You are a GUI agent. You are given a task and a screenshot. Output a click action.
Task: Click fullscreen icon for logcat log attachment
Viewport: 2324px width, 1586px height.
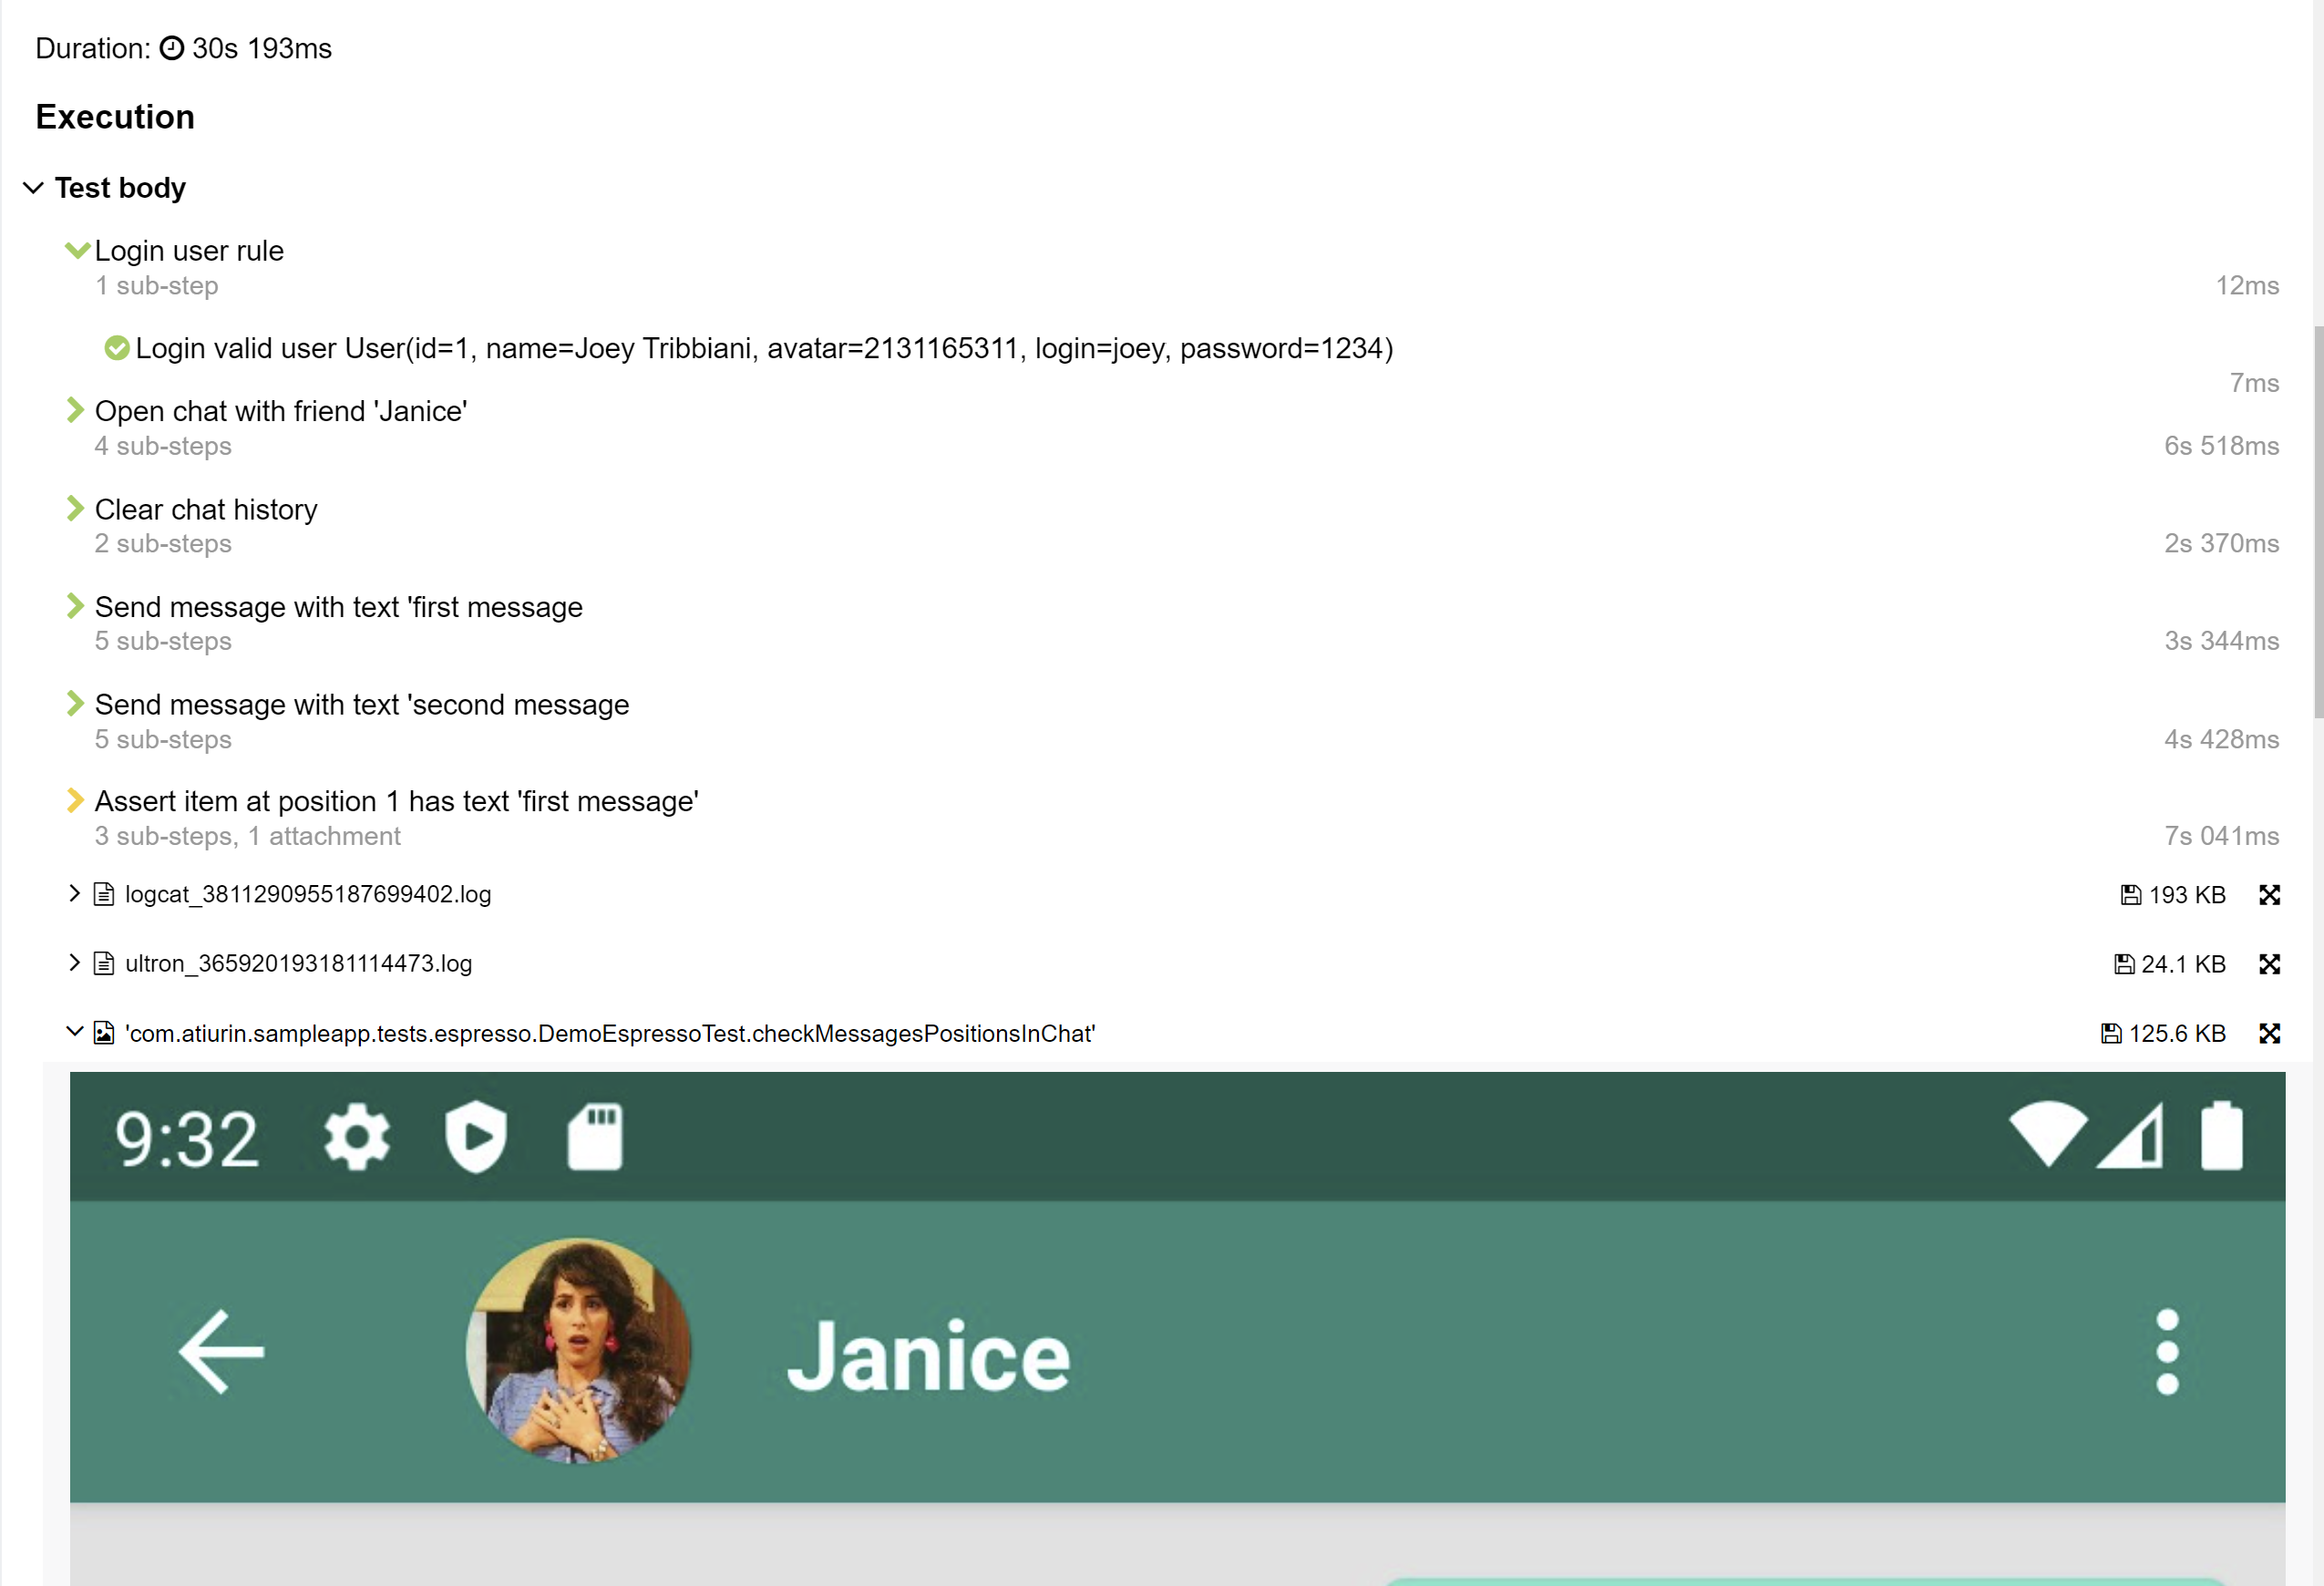tap(2269, 895)
